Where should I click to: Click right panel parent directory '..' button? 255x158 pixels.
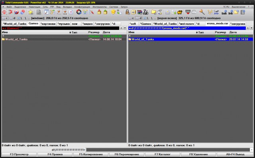click(x=155, y=18)
